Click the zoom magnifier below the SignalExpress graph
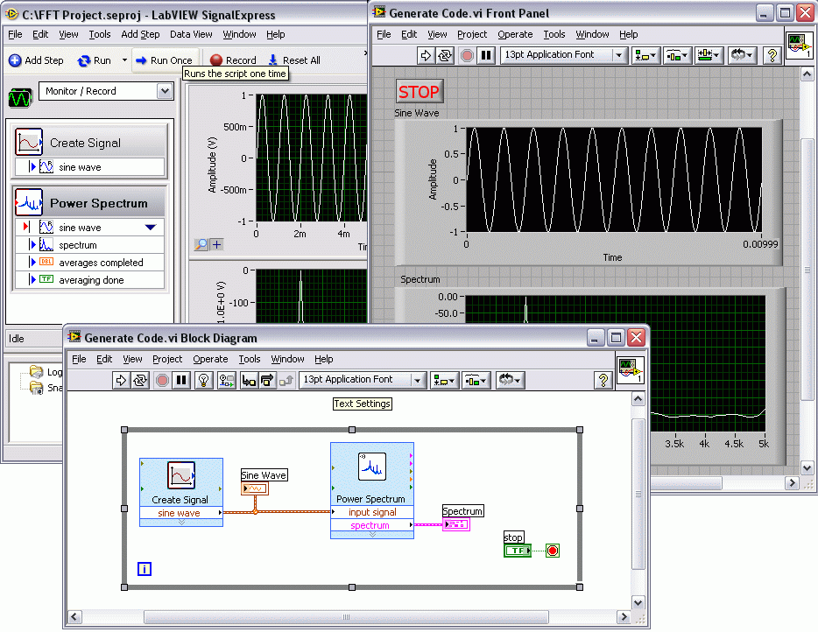The height and width of the screenshot is (632, 818). [201, 245]
